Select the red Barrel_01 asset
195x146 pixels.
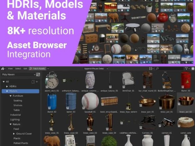point(186,82)
